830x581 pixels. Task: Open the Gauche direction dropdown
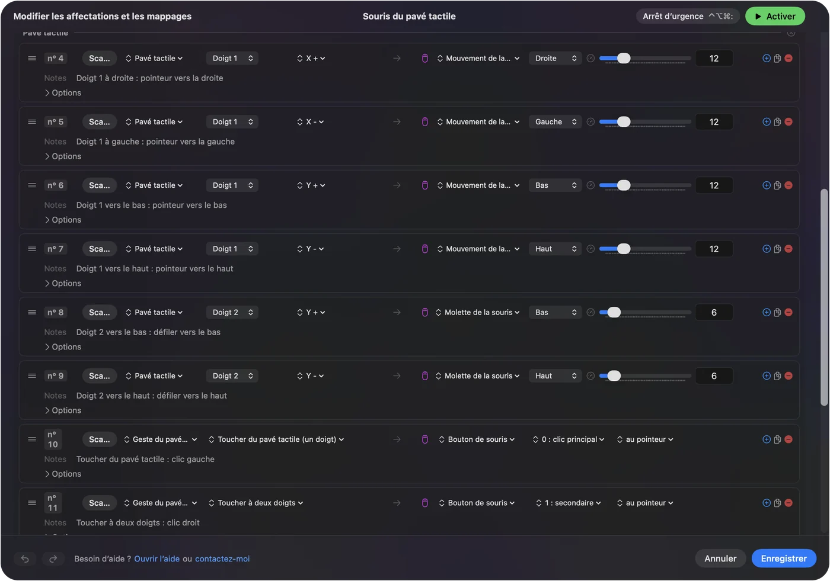[555, 122]
